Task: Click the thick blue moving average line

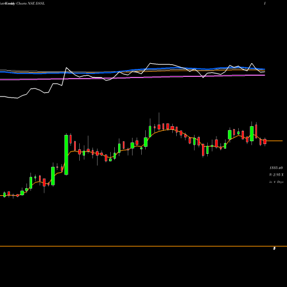Action: tap(133, 71)
